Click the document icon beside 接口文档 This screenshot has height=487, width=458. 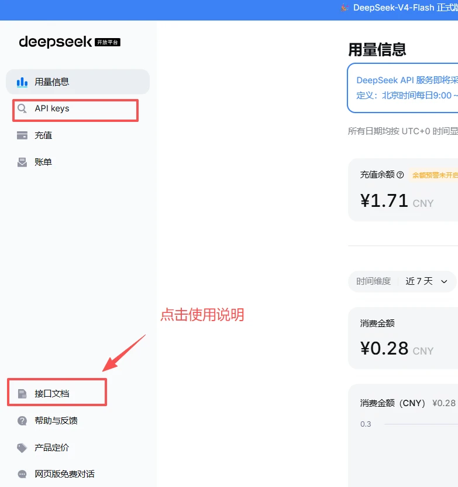22,393
